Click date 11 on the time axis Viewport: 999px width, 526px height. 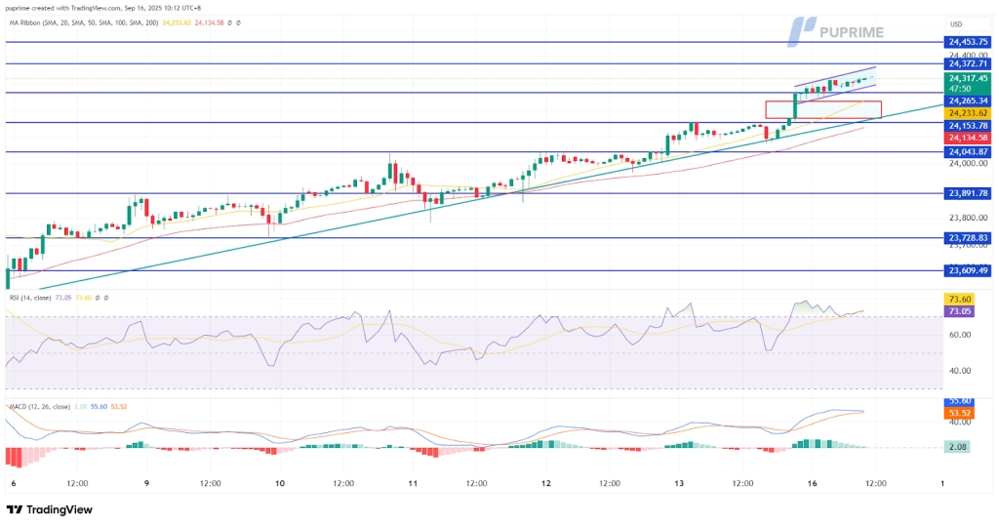tap(413, 483)
